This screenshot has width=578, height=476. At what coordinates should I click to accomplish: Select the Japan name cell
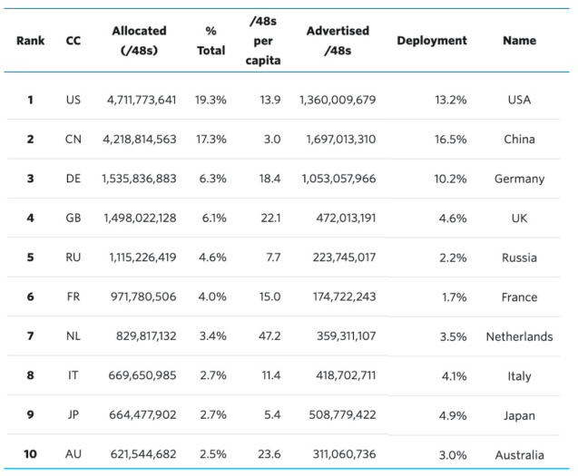[x=519, y=416]
